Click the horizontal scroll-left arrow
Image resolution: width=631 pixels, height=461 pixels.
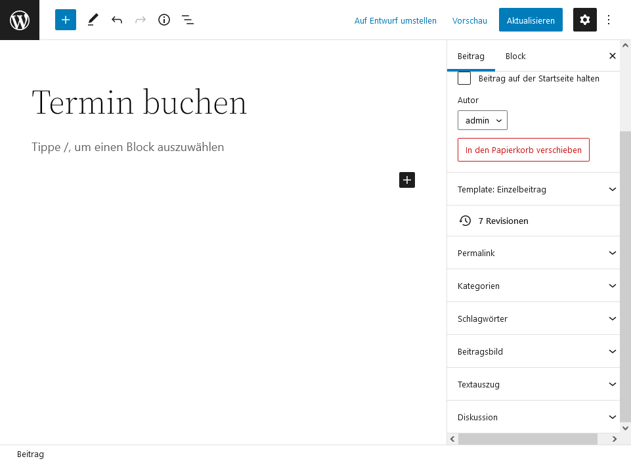pyautogui.click(x=452, y=439)
